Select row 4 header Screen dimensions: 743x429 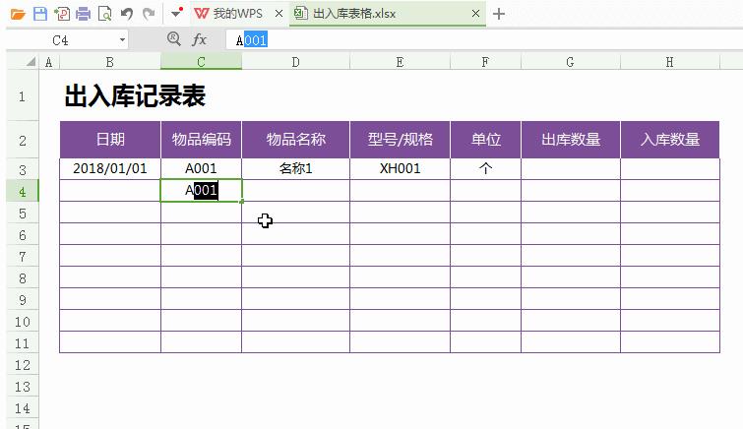click(23, 192)
